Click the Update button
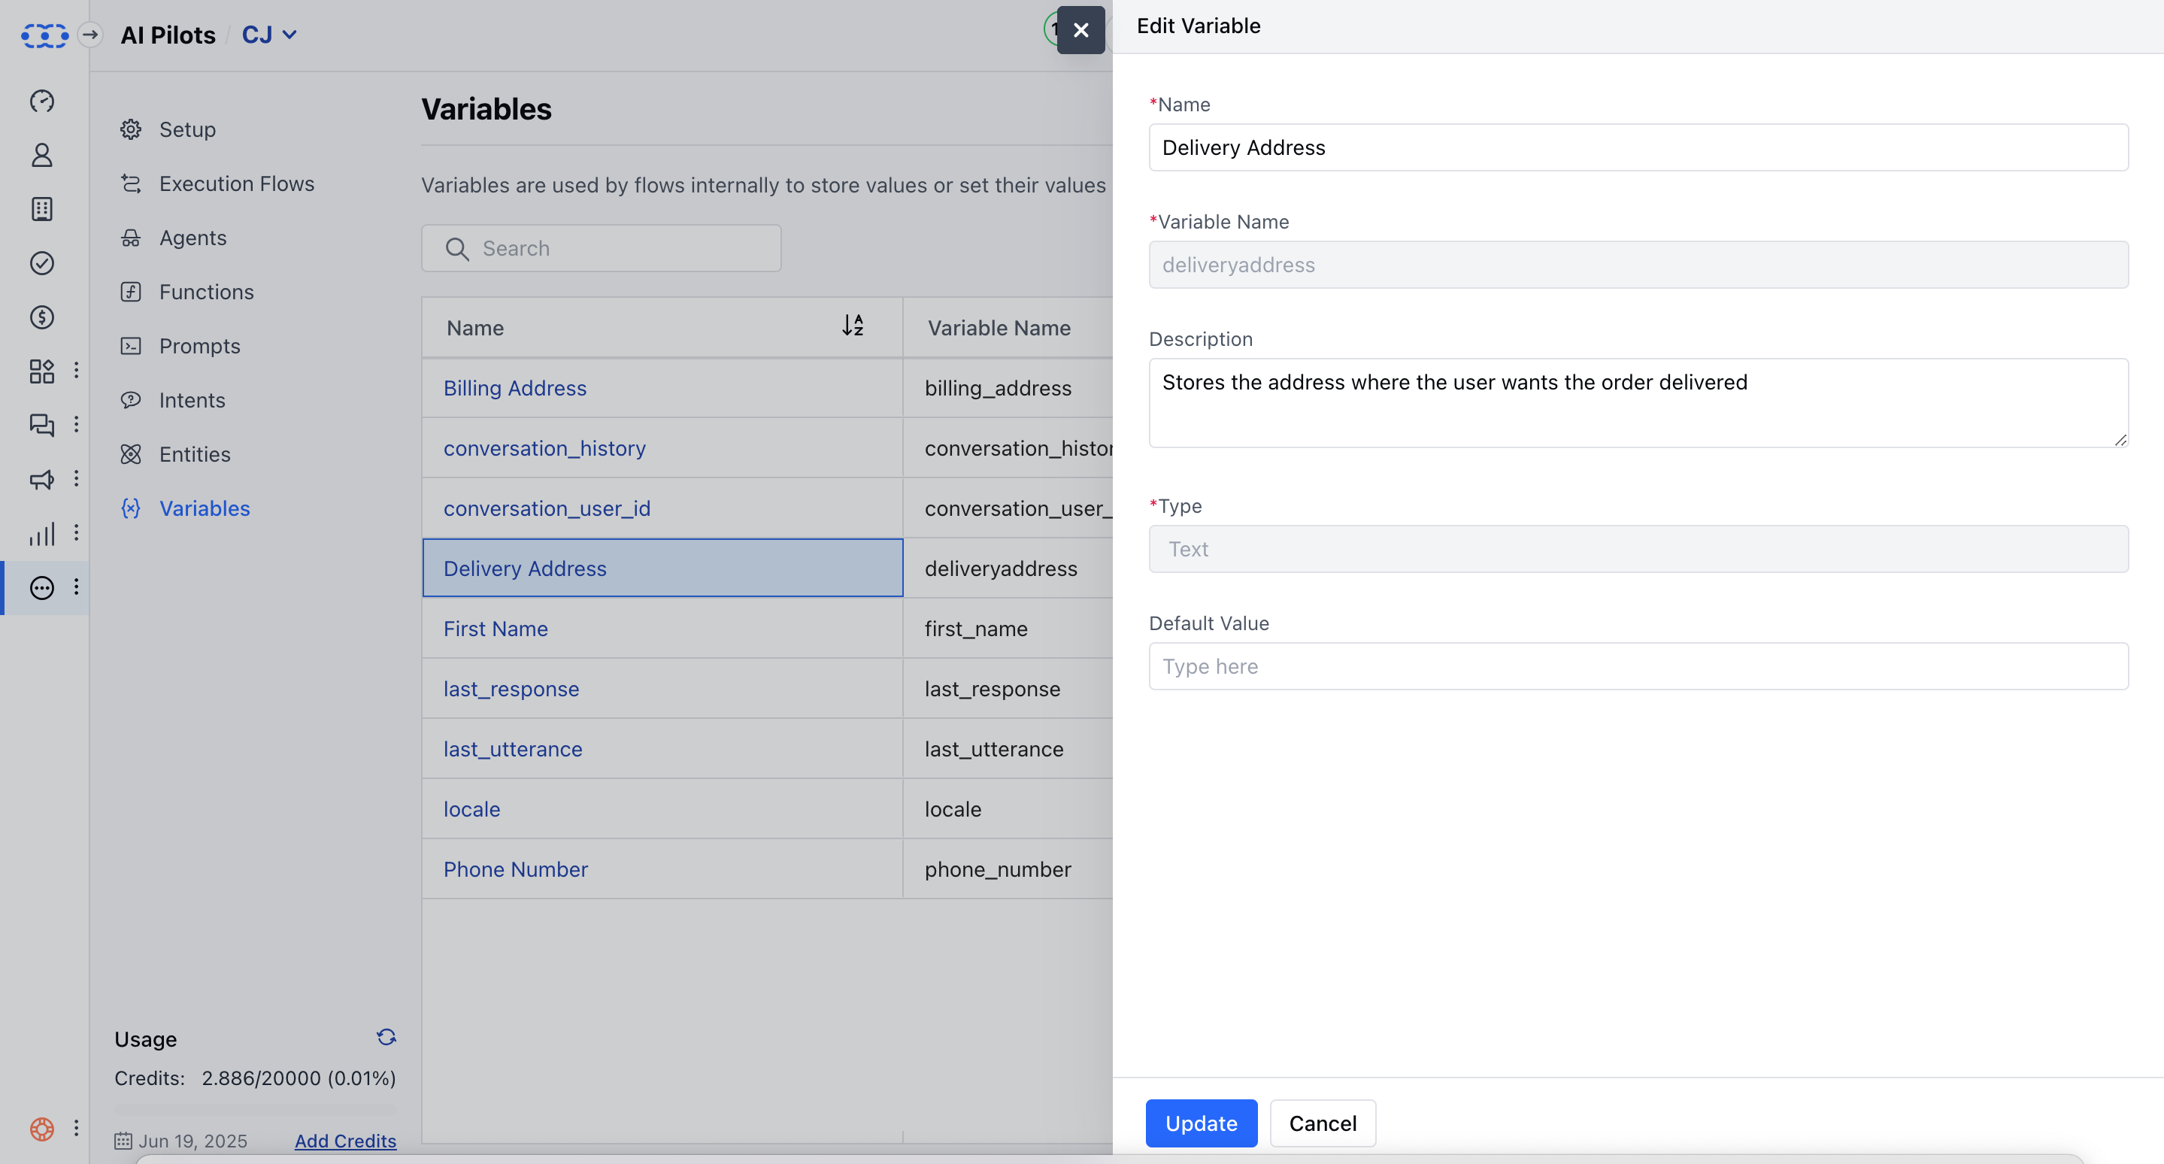The width and height of the screenshot is (2164, 1164). 1201,1123
